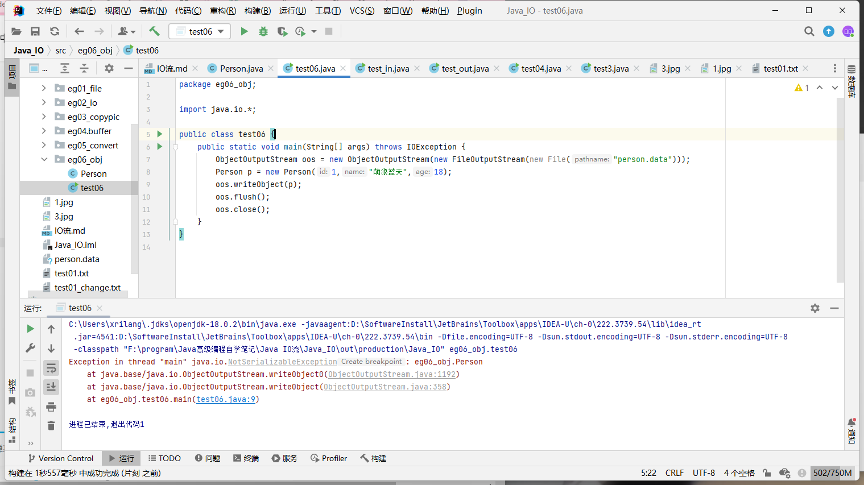Image resolution: width=864 pixels, height=485 pixels.
Task: Save all files with the diskette icon
Action: click(x=35, y=31)
